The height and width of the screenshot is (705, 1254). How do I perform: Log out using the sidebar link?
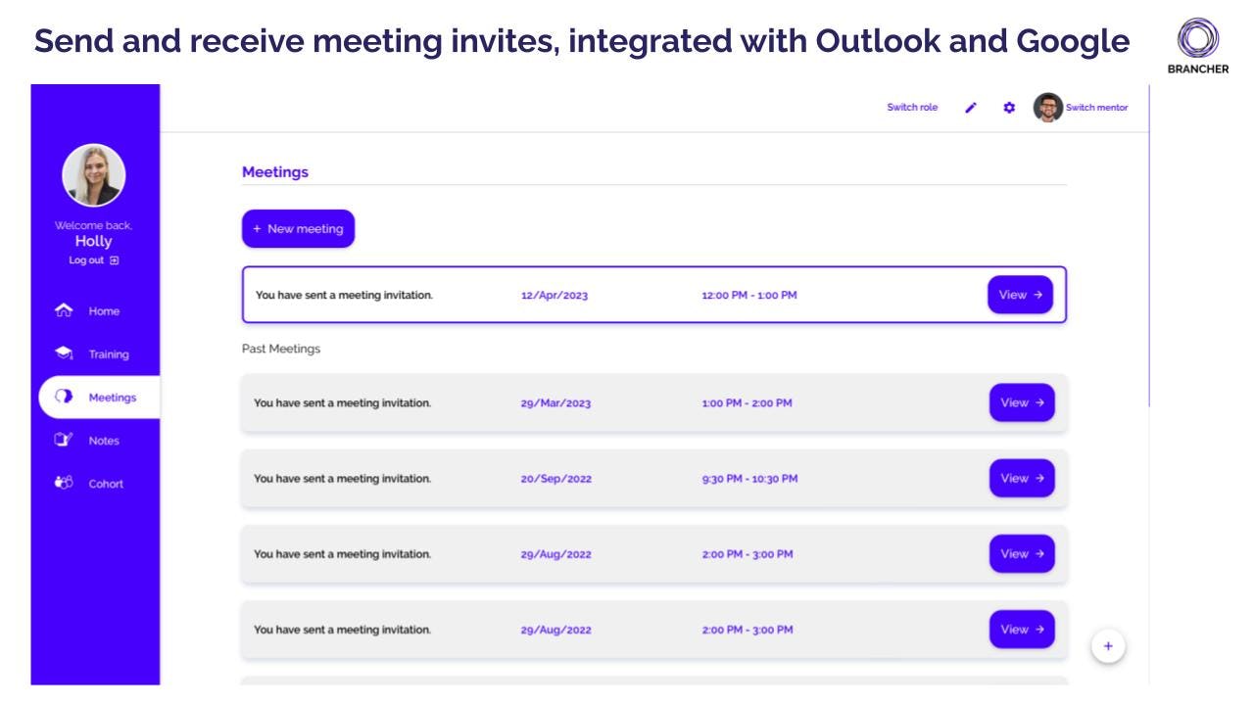point(94,260)
